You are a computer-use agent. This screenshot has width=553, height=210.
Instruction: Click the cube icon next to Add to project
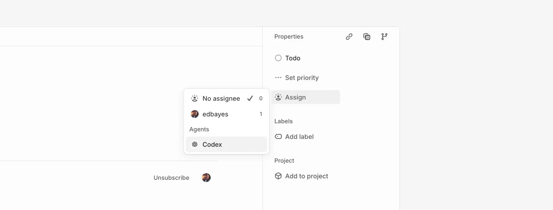click(x=278, y=176)
